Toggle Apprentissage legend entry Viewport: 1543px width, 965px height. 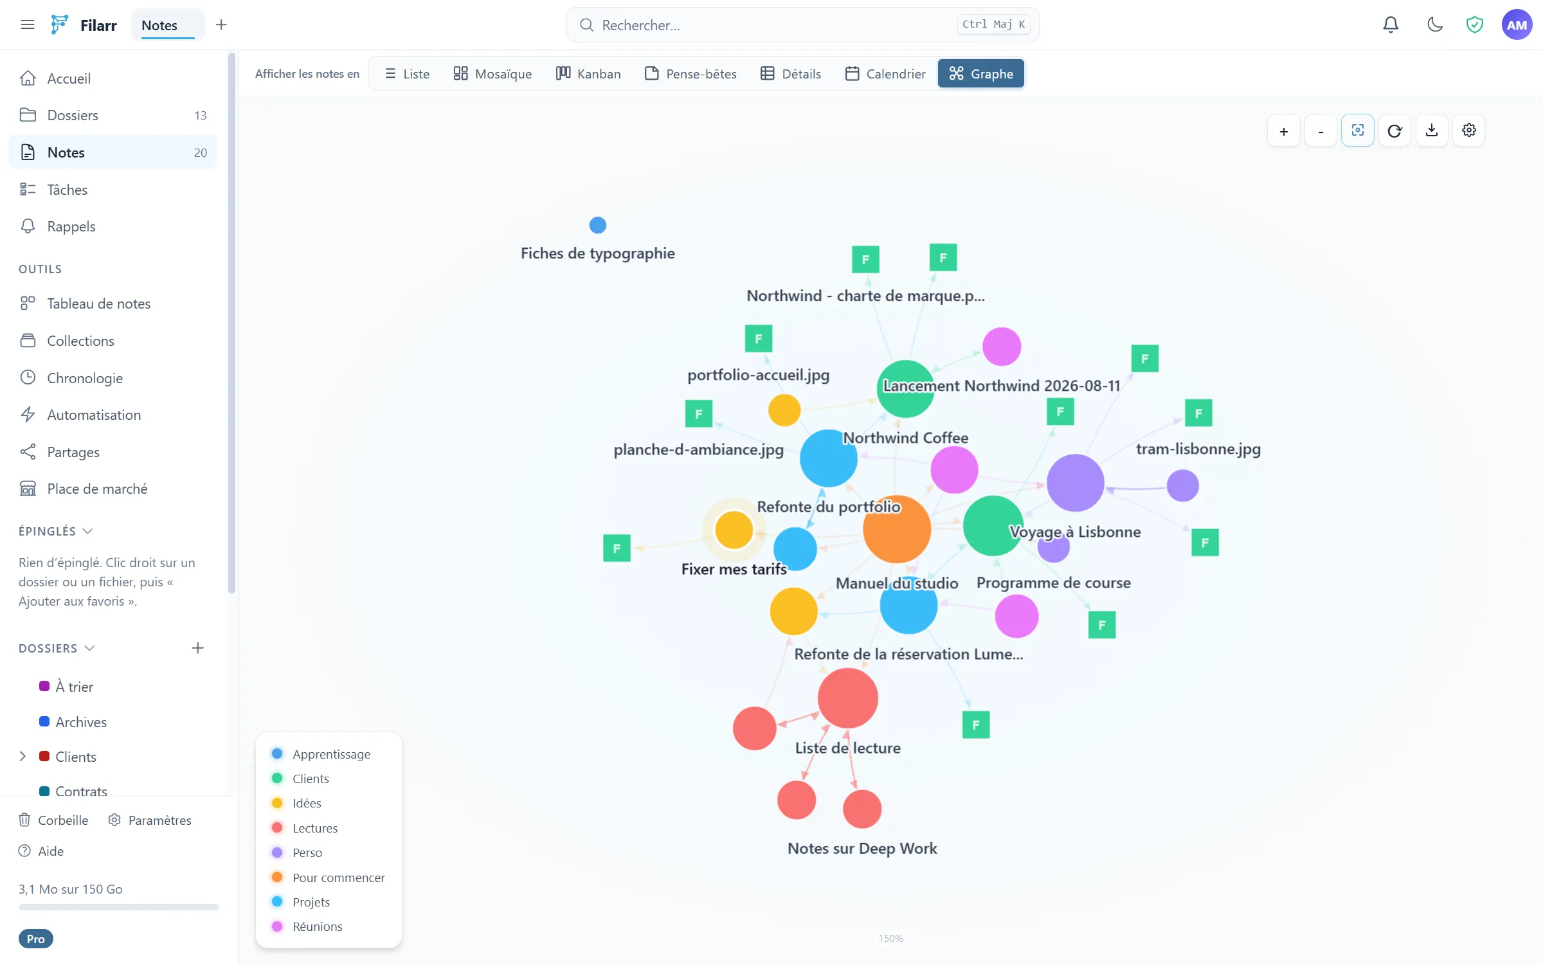click(321, 754)
